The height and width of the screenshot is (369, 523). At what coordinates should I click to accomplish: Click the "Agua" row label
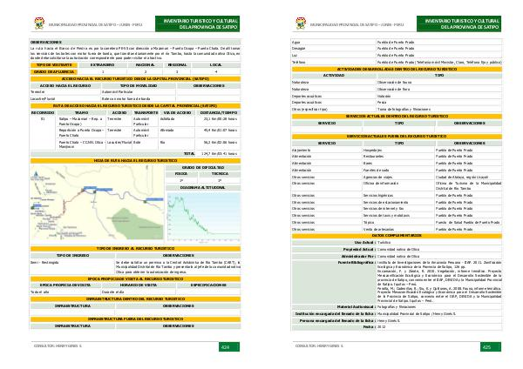(x=295, y=43)
